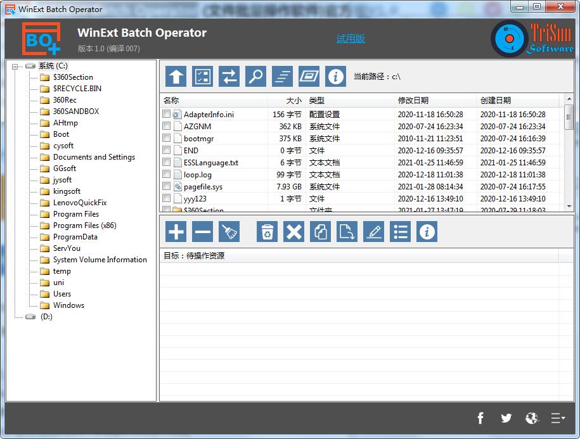Click the minus remove resources icon
The image size is (580, 439).
[202, 232]
